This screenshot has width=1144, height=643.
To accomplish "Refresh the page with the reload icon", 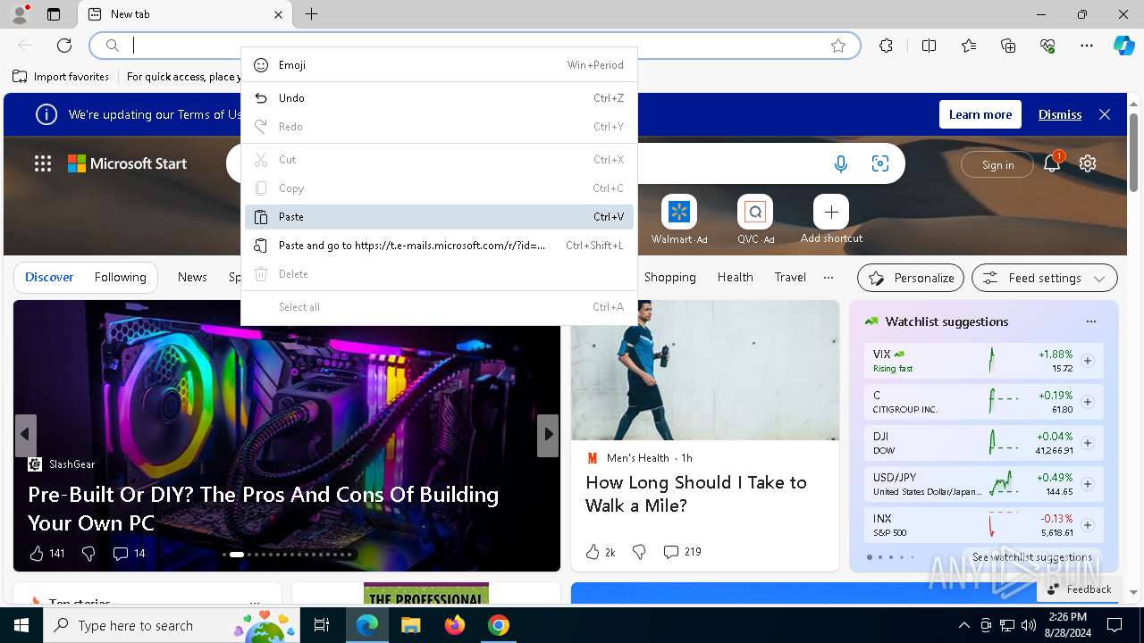I will (64, 46).
